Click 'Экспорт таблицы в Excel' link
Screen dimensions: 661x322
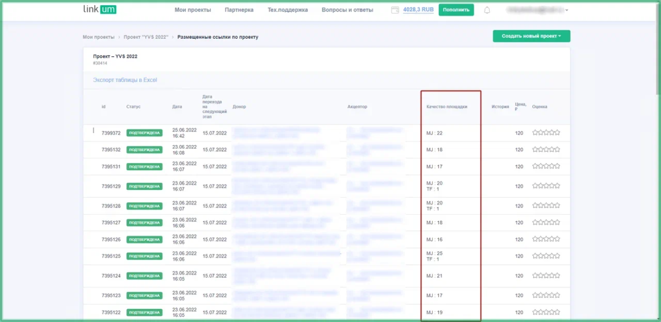(x=125, y=80)
